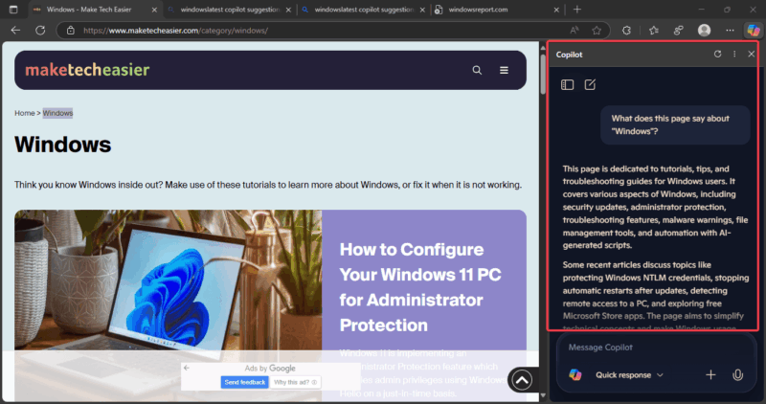Screen dimensions: 766x404
Task: Open Make Tech Easier hamburger menu
Action: 504,70
